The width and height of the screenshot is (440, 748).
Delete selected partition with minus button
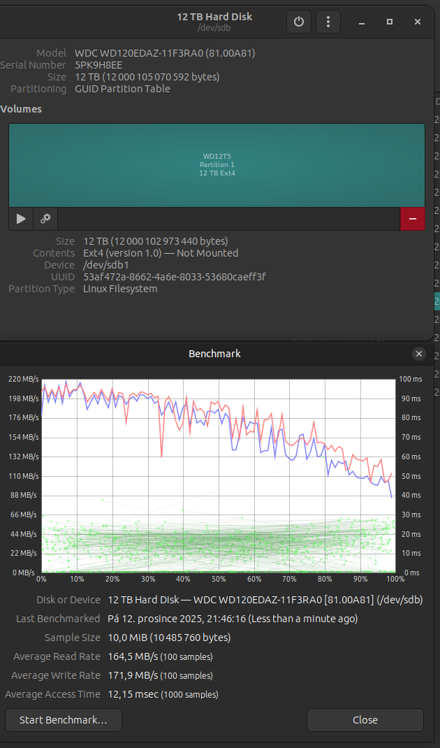pyautogui.click(x=412, y=219)
